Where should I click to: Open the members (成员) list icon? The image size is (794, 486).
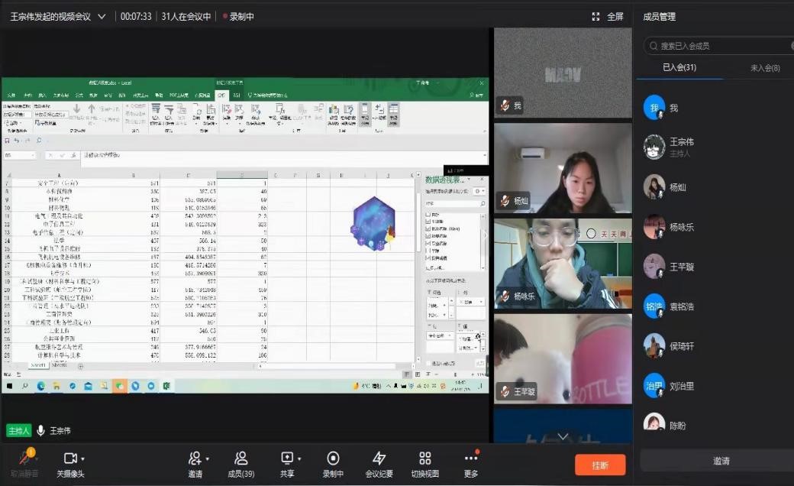click(241, 458)
